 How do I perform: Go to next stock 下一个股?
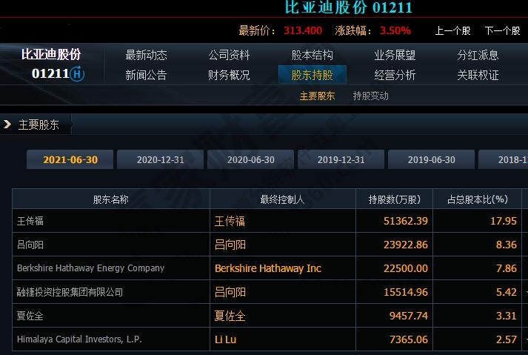[502, 31]
